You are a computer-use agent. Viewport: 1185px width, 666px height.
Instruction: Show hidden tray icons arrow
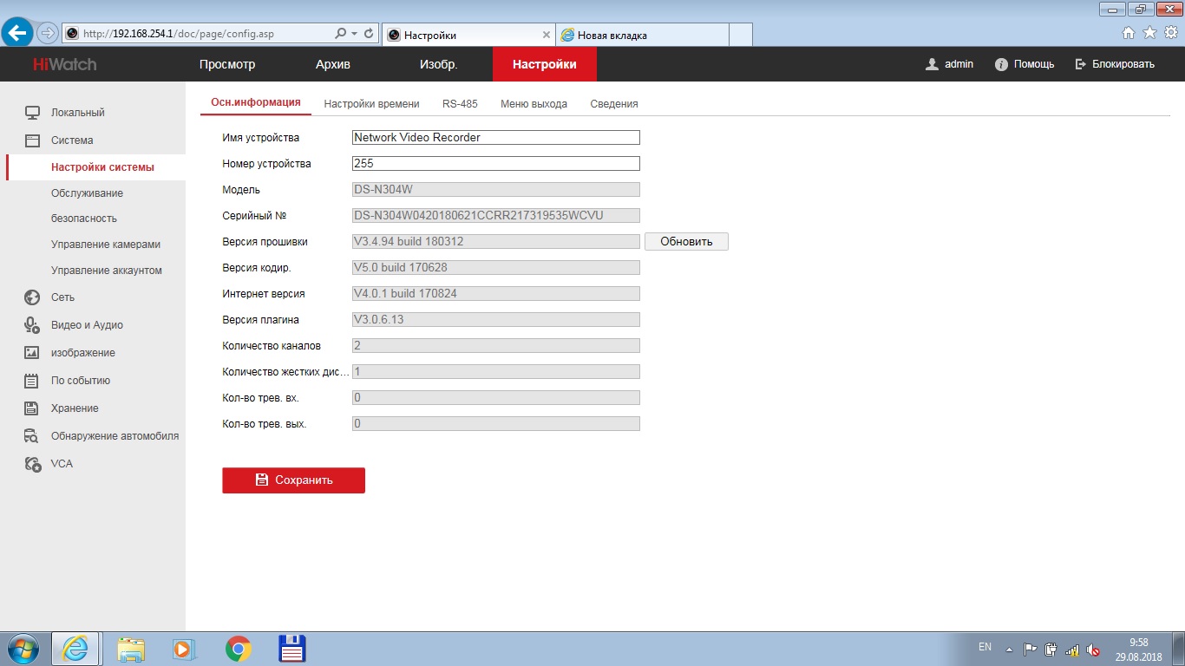[1009, 650]
